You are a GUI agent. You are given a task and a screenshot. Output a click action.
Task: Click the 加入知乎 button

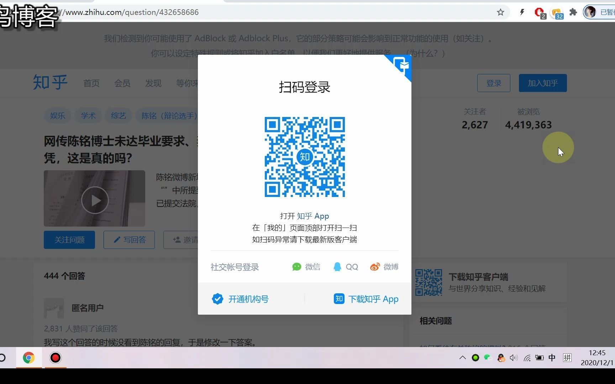point(543,83)
